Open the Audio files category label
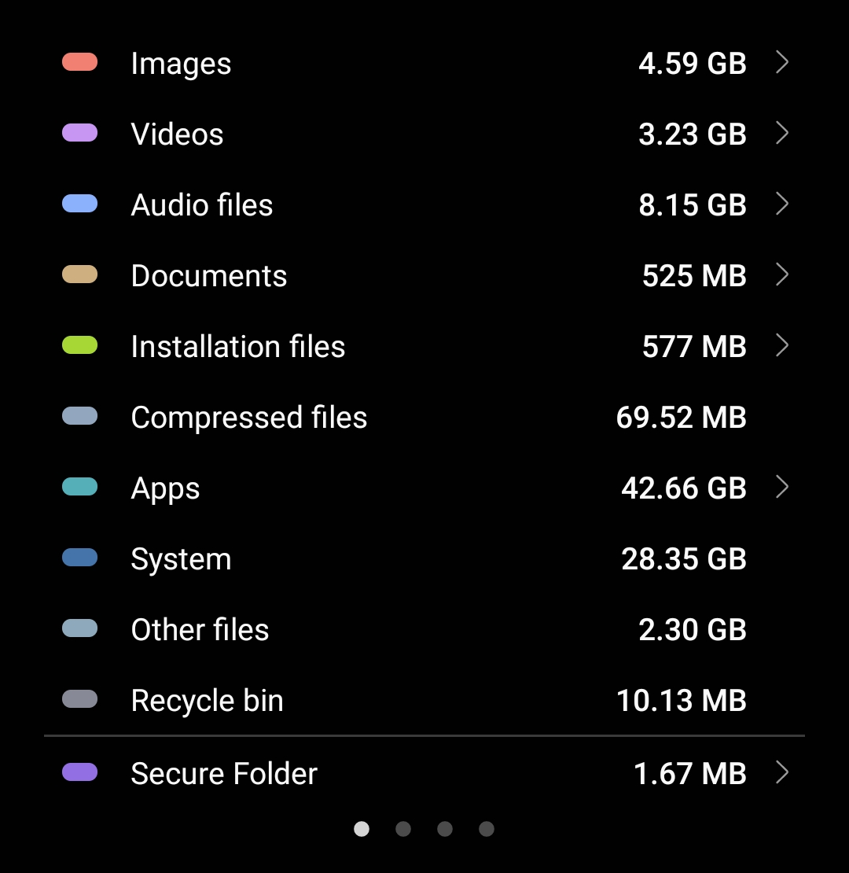 point(201,205)
